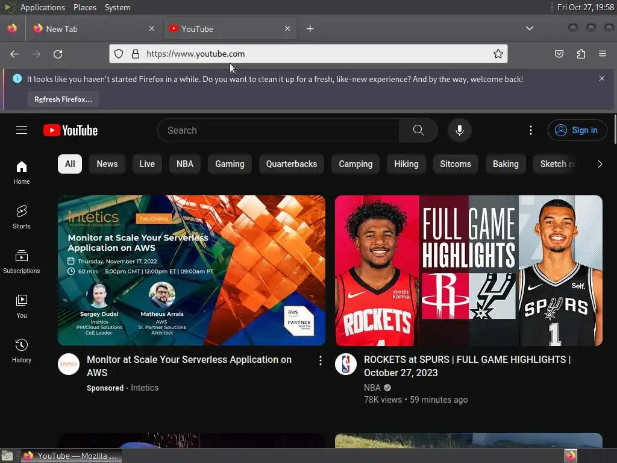This screenshot has width=617, height=463.
Task: Open Firefox extensions puzzle icon
Action: pyautogui.click(x=581, y=54)
